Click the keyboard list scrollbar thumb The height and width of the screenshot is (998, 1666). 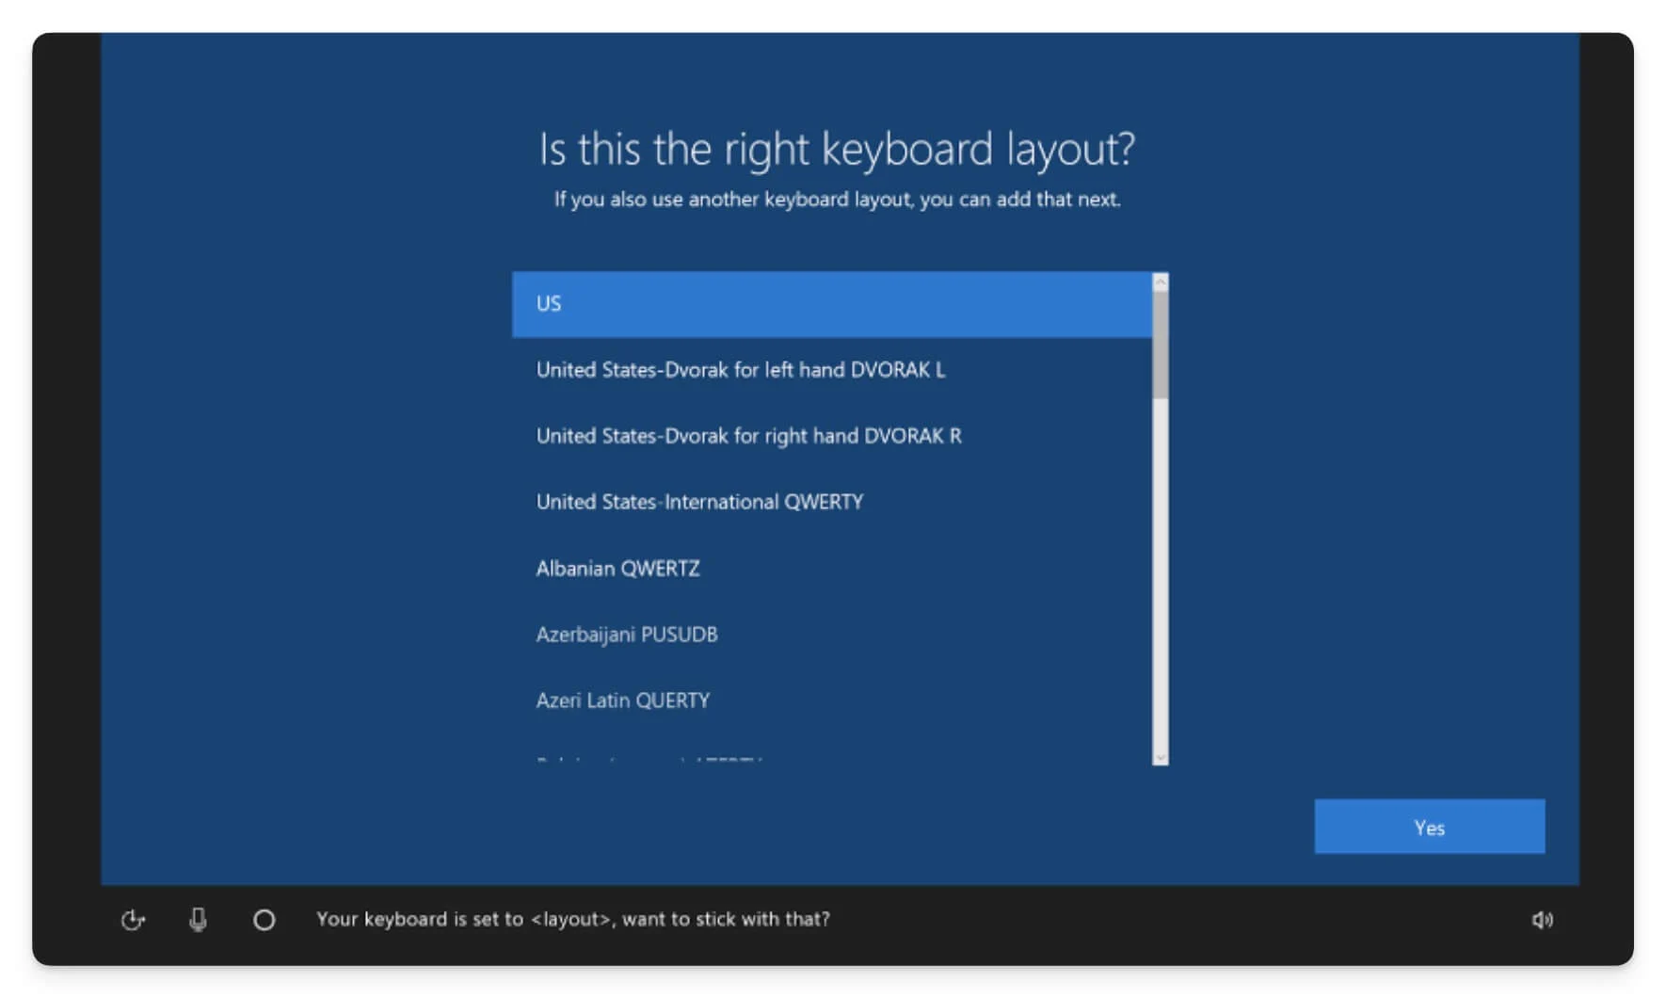[x=1161, y=345]
